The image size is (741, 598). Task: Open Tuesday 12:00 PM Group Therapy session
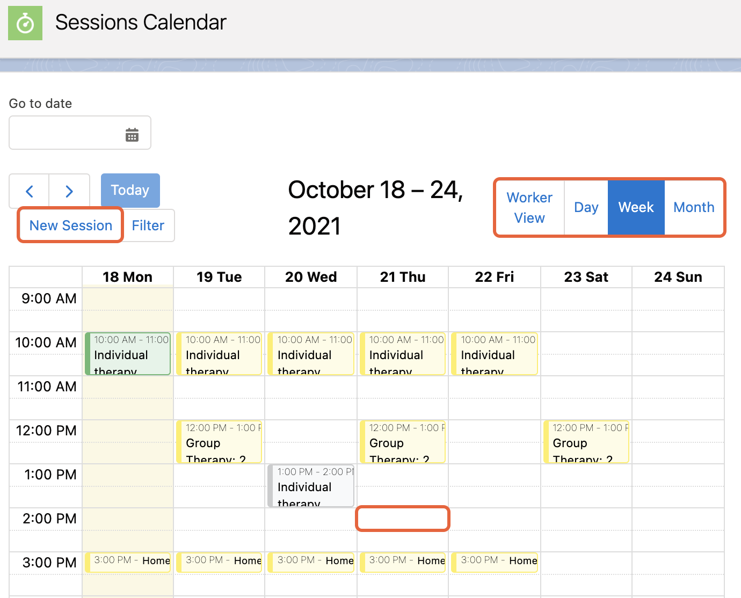coord(219,442)
